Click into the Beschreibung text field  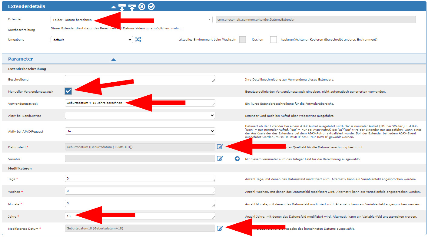click(140, 79)
